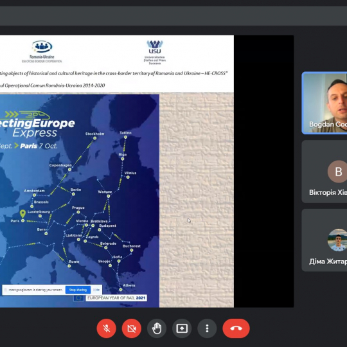Screen dimensions: 347x347
Task: Click the Luxembourg label on the map
Action: click(x=39, y=212)
